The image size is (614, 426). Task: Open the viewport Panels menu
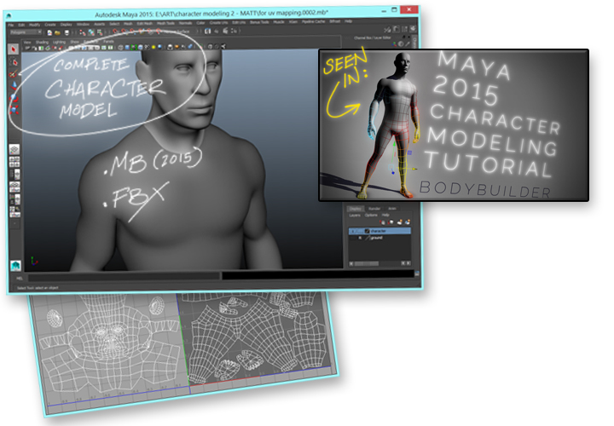click(x=108, y=42)
